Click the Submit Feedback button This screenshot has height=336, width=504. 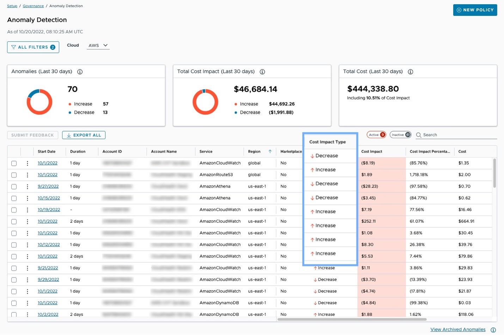coord(32,135)
